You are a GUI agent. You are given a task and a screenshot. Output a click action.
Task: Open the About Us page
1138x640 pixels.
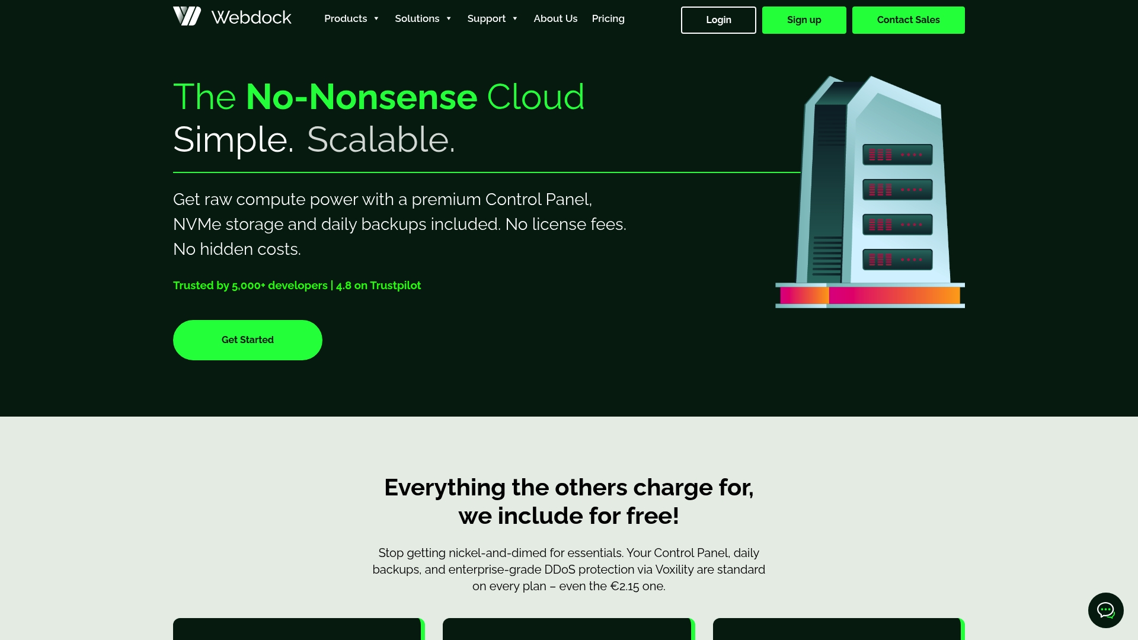[x=555, y=19]
